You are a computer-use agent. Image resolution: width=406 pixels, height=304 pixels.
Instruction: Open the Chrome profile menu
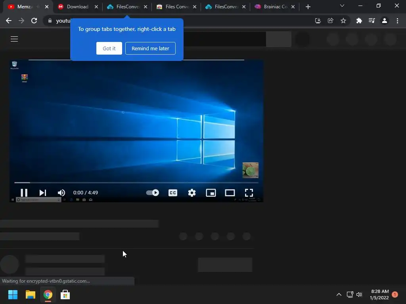pos(385,21)
